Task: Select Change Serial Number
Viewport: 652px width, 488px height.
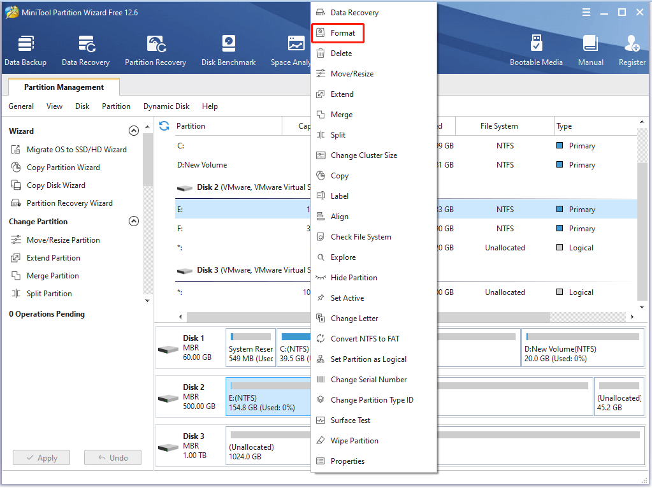Action: click(x=374, y=379)
